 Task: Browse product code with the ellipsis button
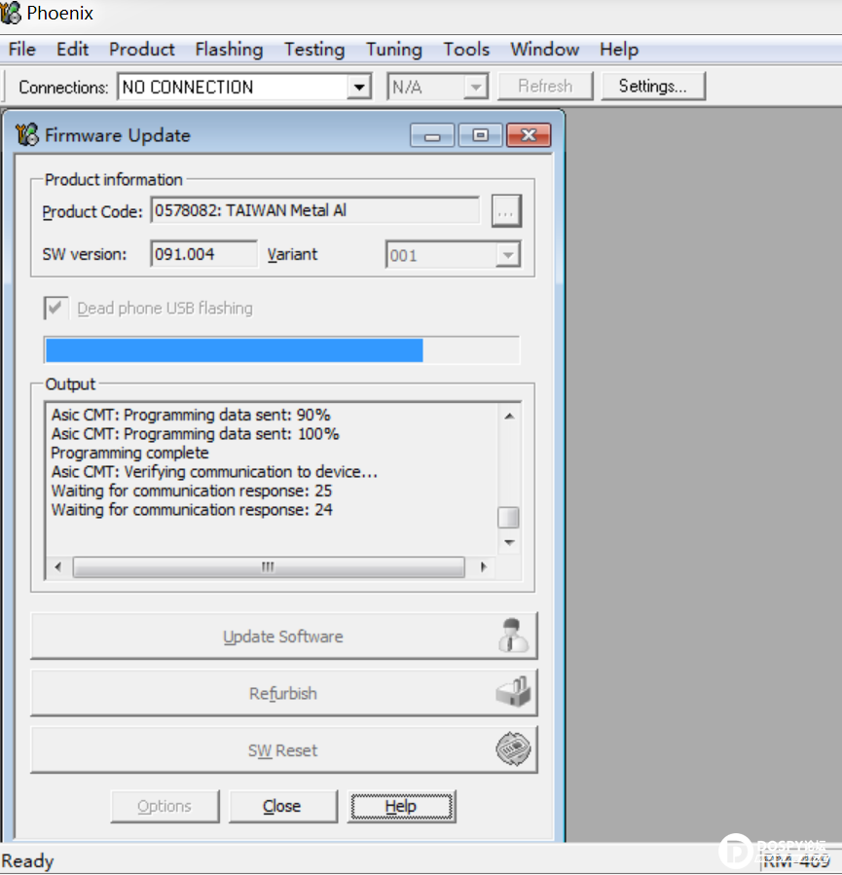[506, 211]
